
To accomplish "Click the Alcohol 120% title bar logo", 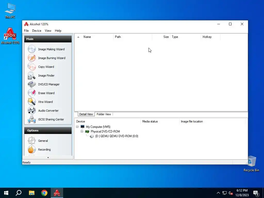I will click(x=26, y=24).
